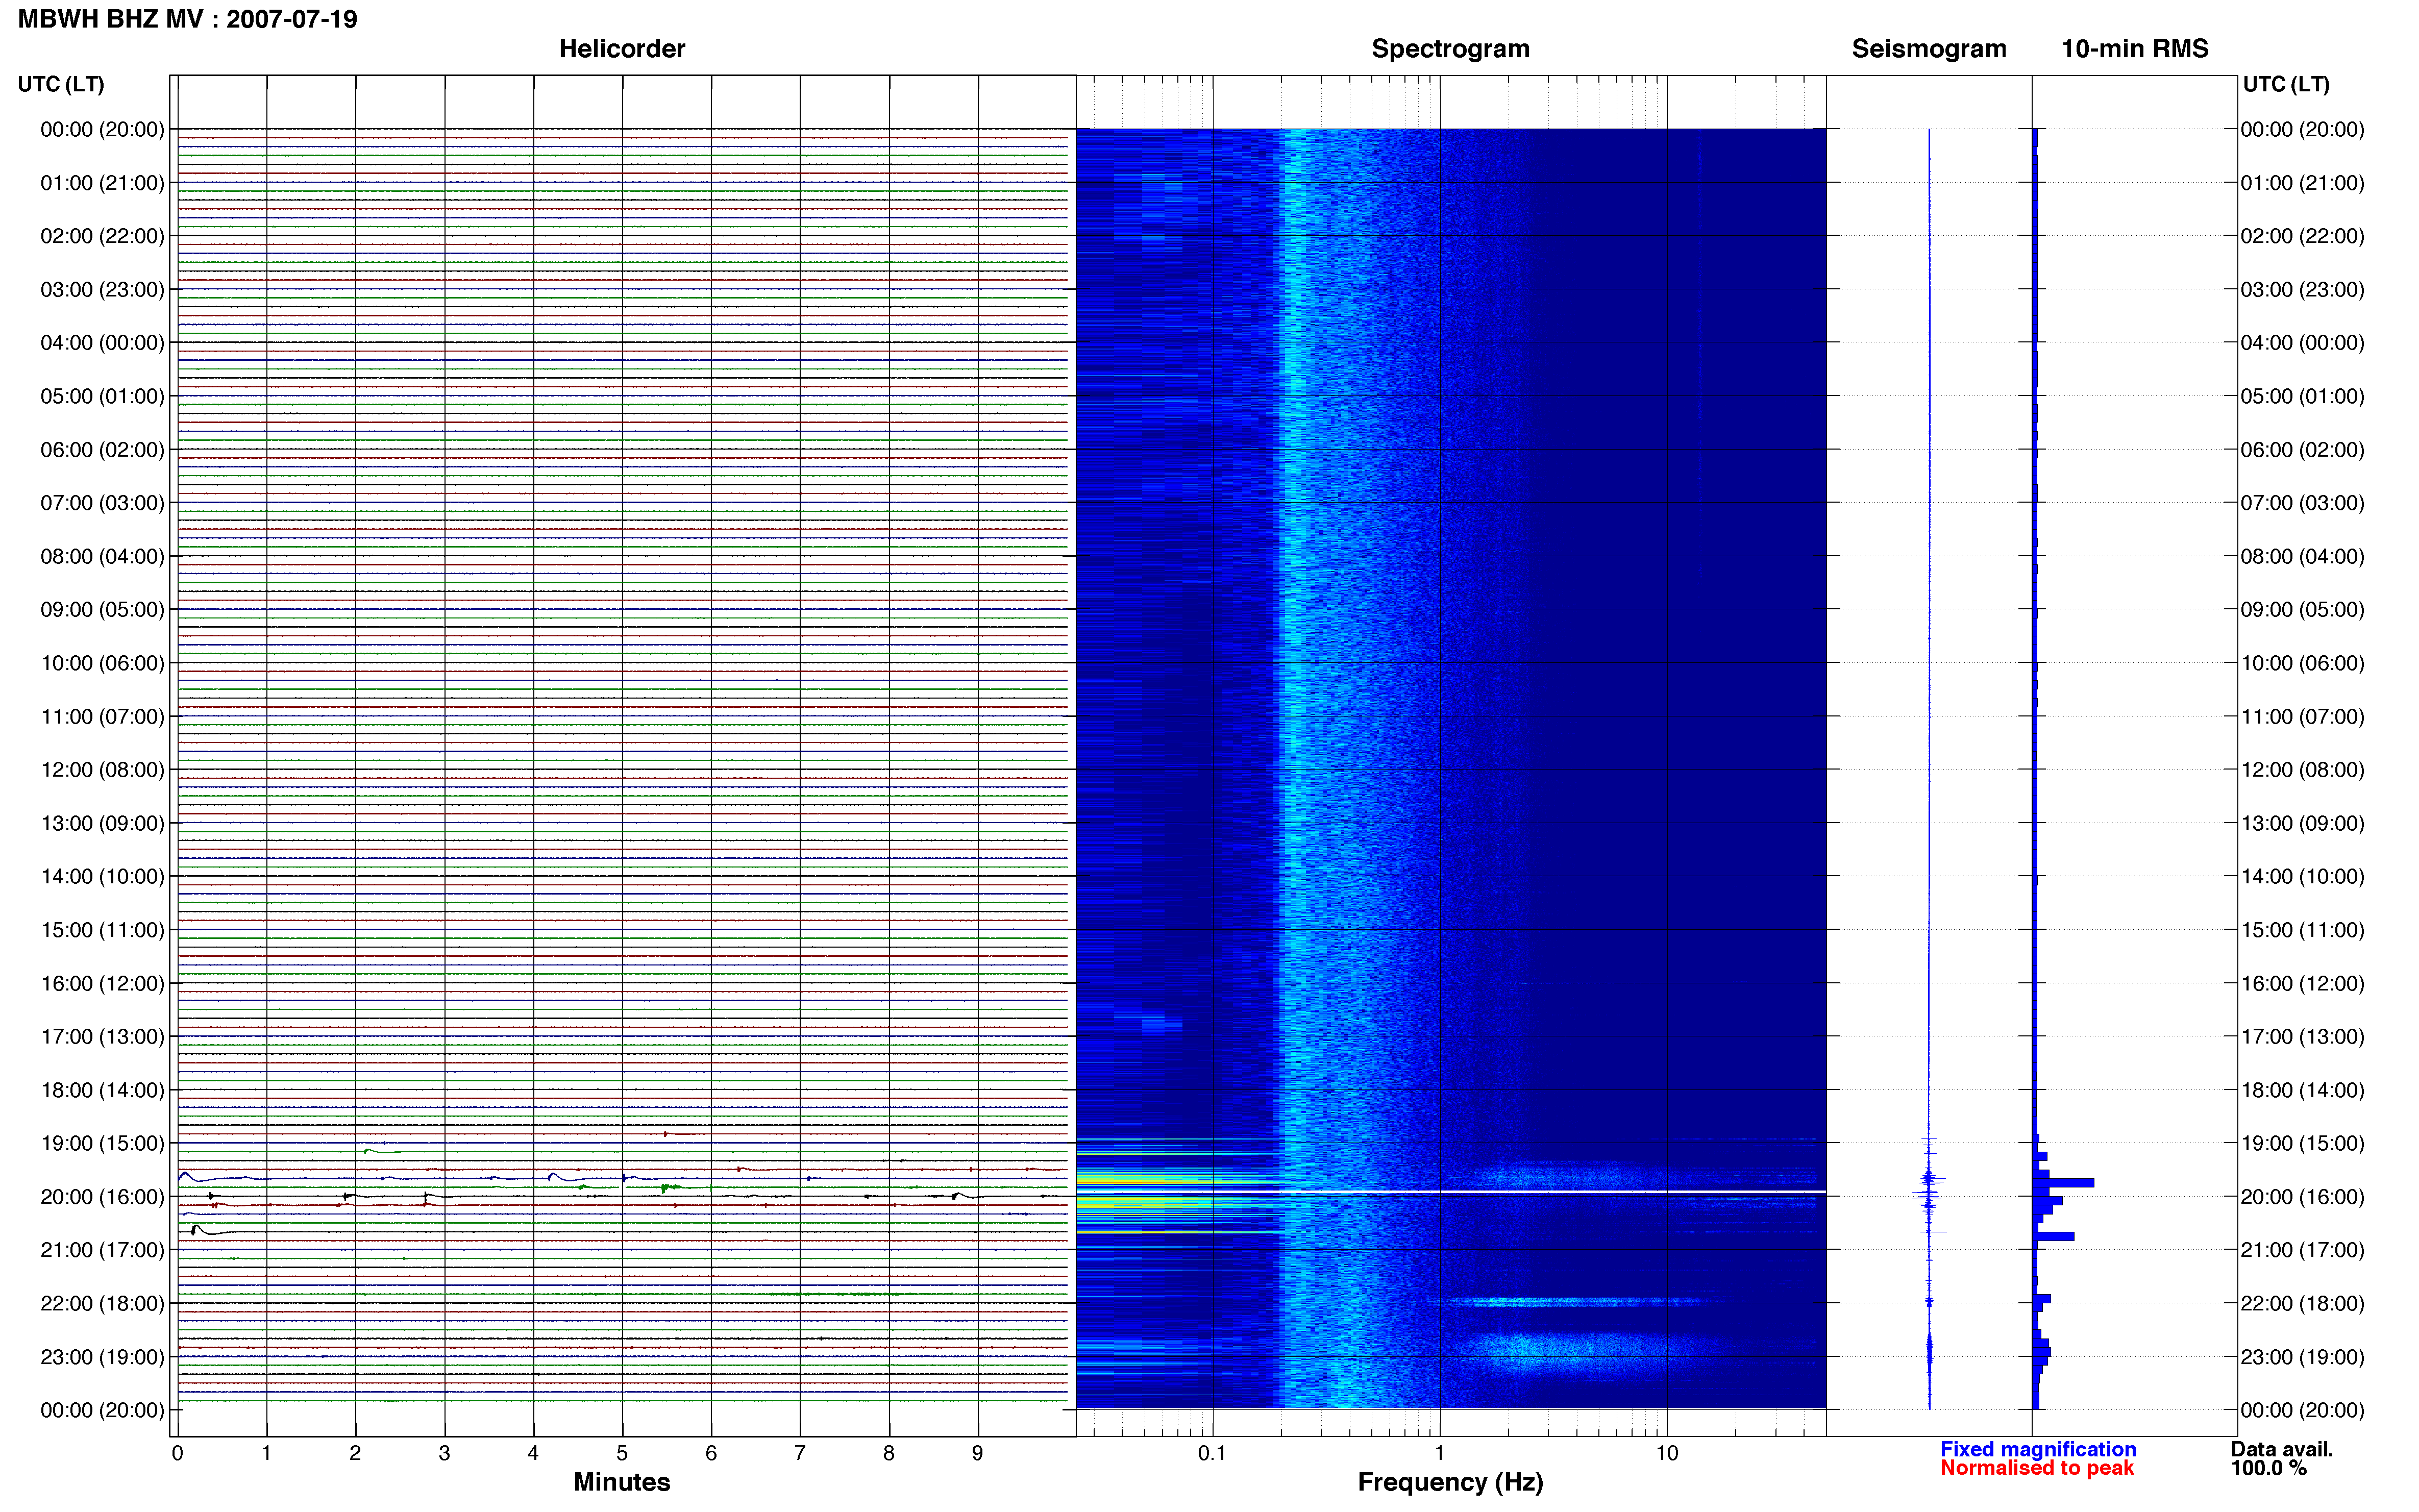Click the left '03:00 (23:00)' time label
This screenshot has height=1512, width=2419.
(x=102, y=289)
